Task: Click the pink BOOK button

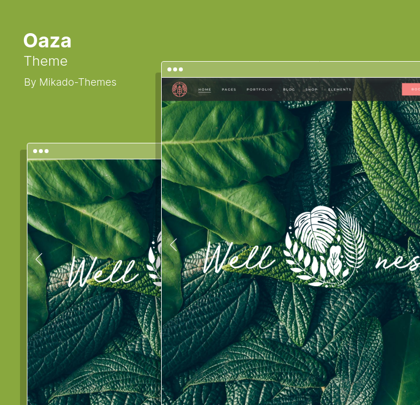Action: click(411, 90)
